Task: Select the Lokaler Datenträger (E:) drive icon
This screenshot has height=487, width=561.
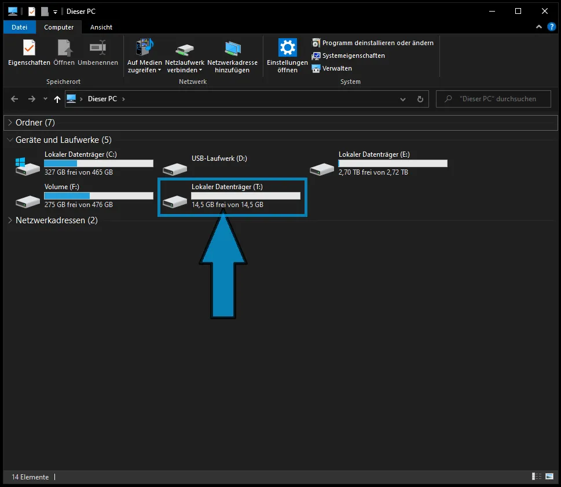Action: click(x=322, y=169)
